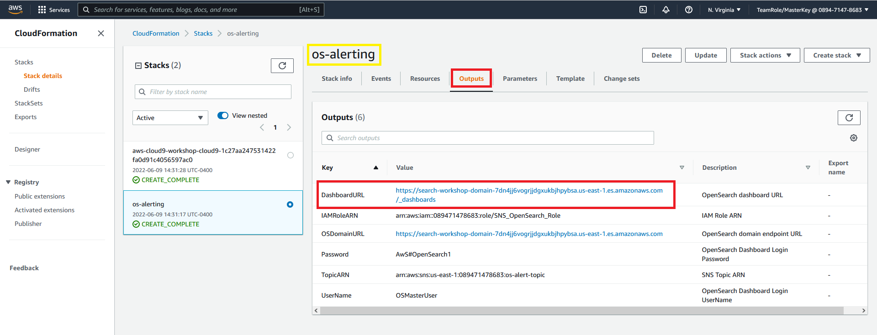The height and width of the screenshot is (335, 877).
Task: Open the help question mark icon
Action: coord(689,10)
